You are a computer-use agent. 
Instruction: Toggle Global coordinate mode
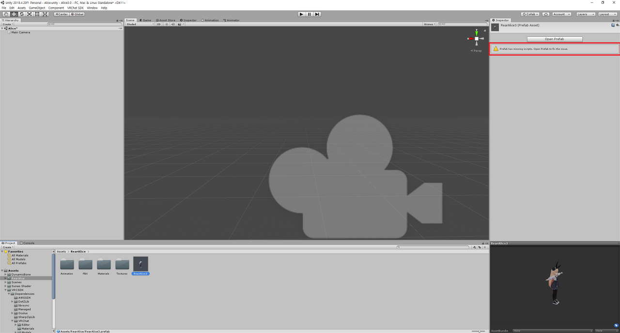click(77, 14)
